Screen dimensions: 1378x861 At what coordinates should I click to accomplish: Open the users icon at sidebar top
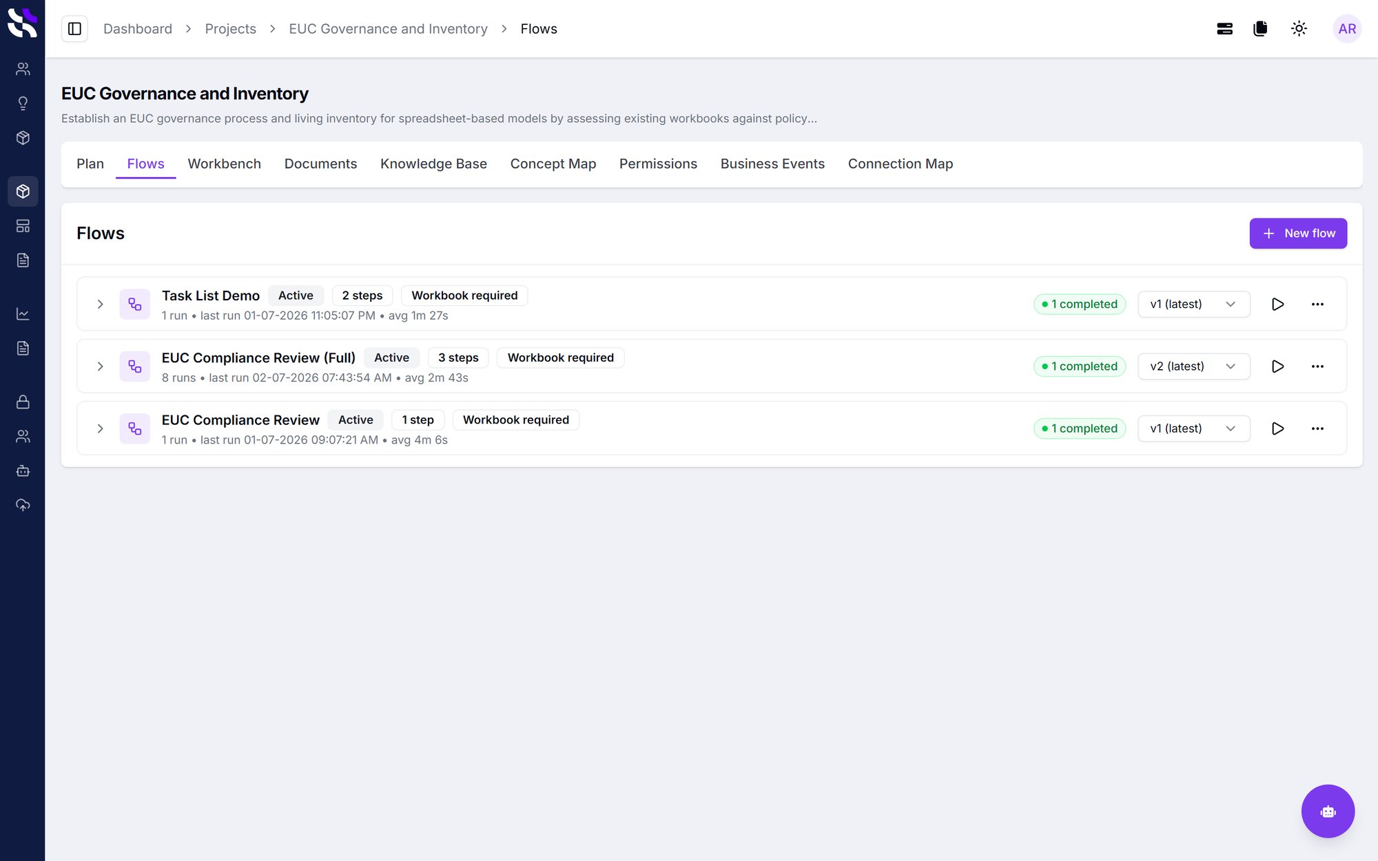point(23,69)
